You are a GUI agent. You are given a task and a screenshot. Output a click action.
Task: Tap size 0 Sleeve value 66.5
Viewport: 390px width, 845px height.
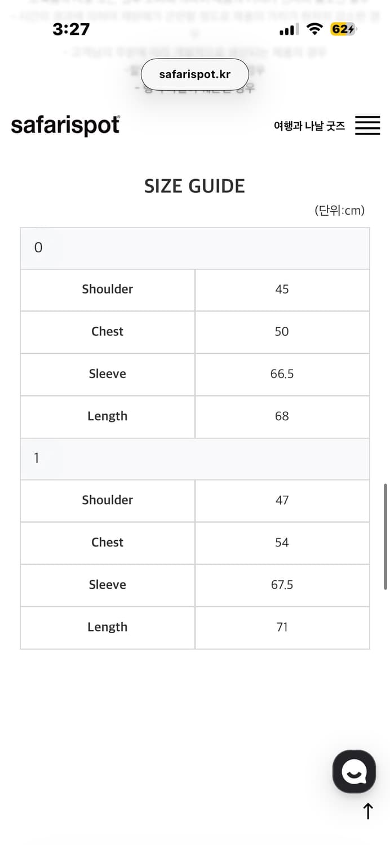[282, 374]
